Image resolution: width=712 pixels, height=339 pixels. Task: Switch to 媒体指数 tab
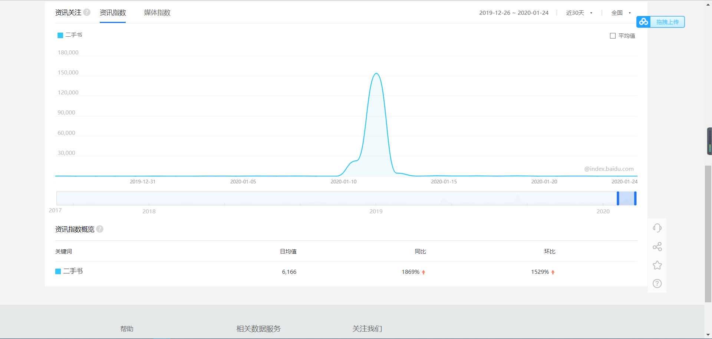point(157,13)
